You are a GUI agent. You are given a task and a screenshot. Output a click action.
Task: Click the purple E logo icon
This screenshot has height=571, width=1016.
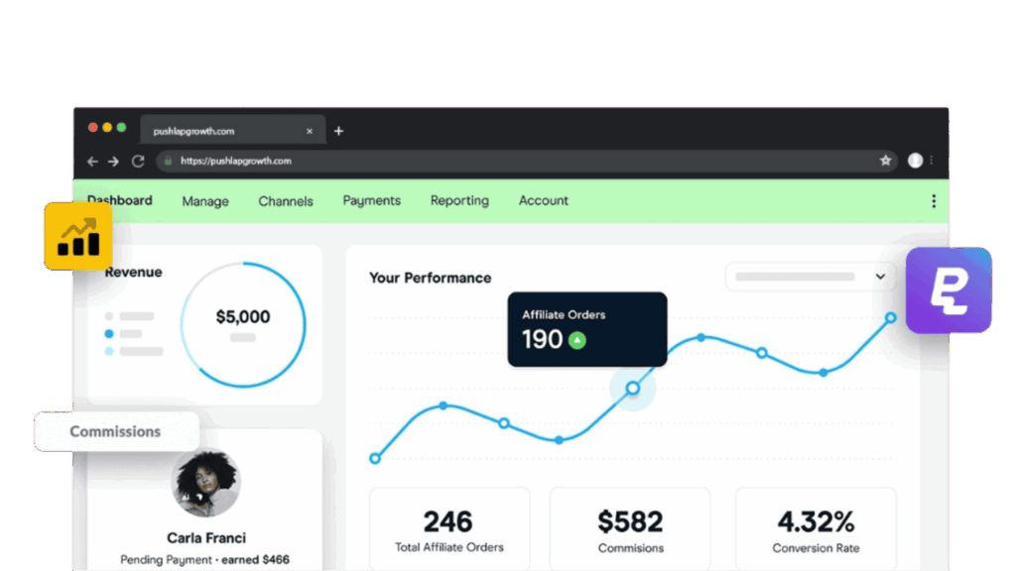949,289
